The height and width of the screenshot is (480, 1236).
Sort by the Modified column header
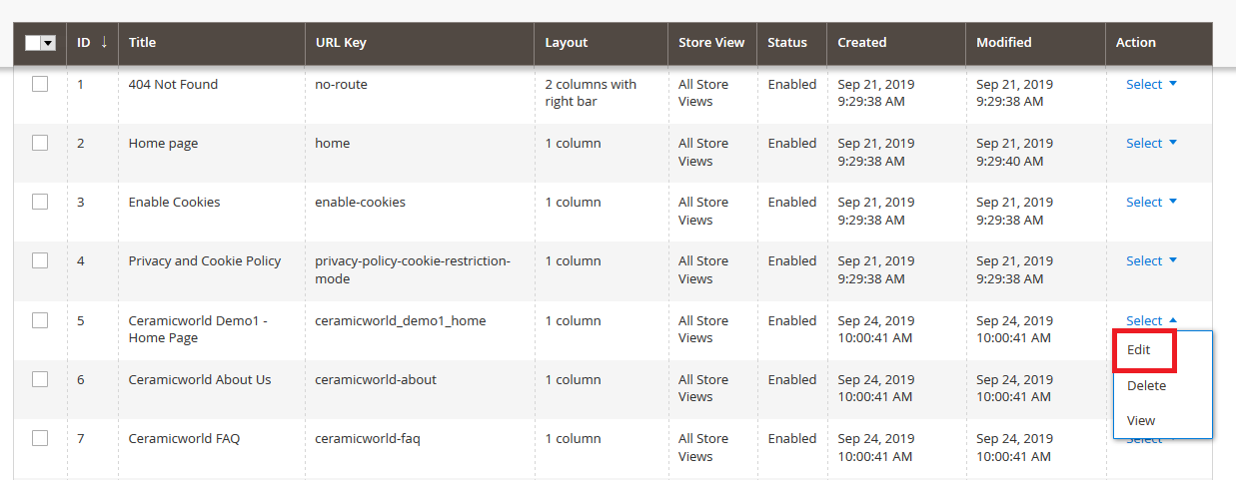(1004, 43)
